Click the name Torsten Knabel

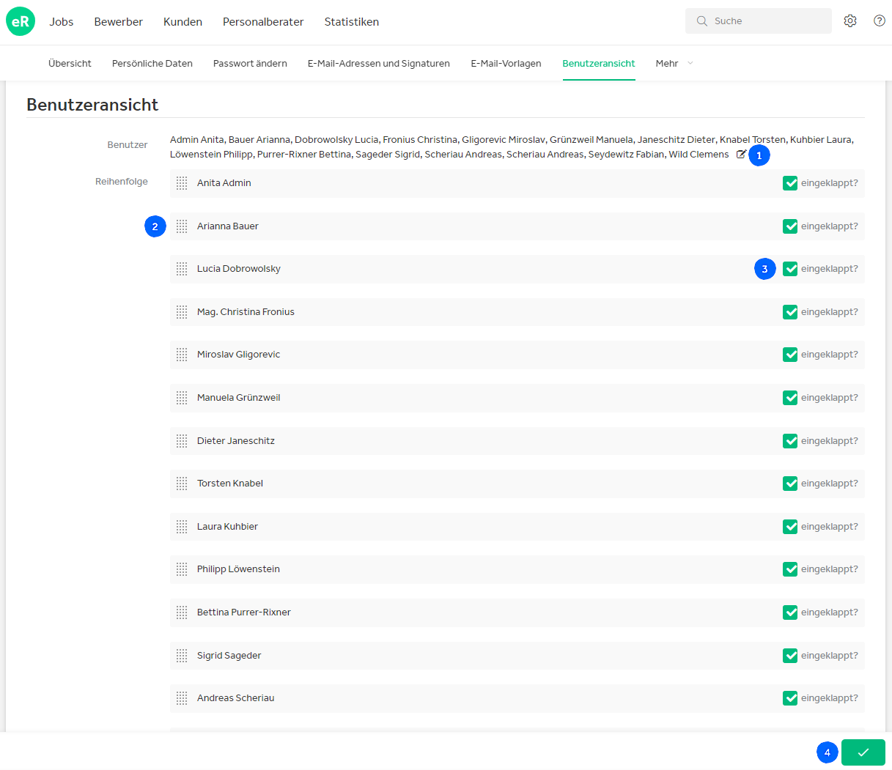[x=230, y=484]
